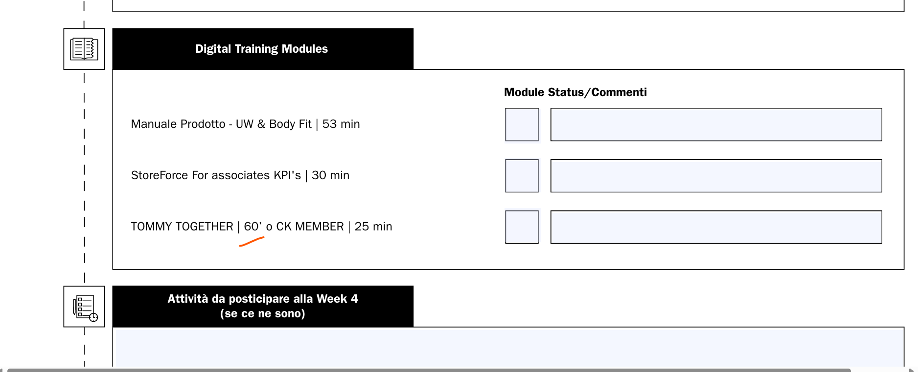Viewport: 918px width, 372px height.
Task: Click the CK MEMBER | 25 min text
Action: (334, 227)
